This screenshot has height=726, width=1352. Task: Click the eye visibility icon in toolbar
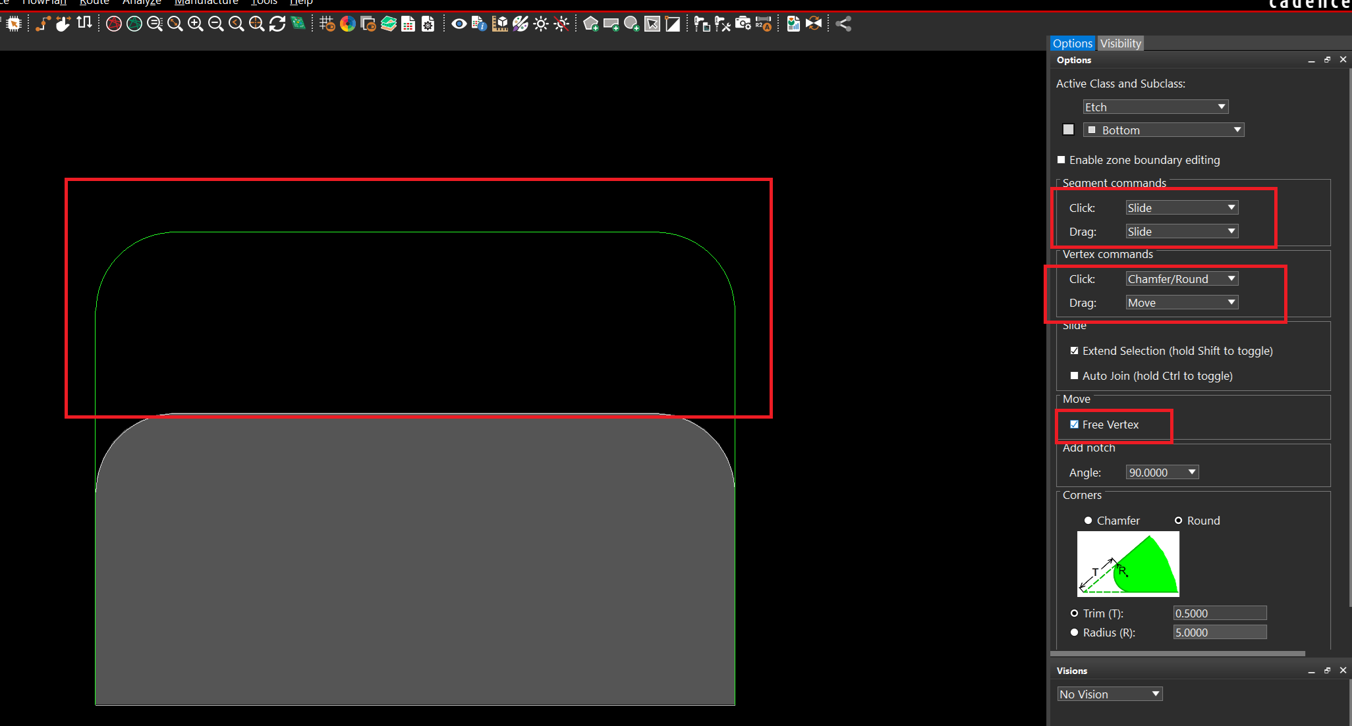(x=459, y=24)
